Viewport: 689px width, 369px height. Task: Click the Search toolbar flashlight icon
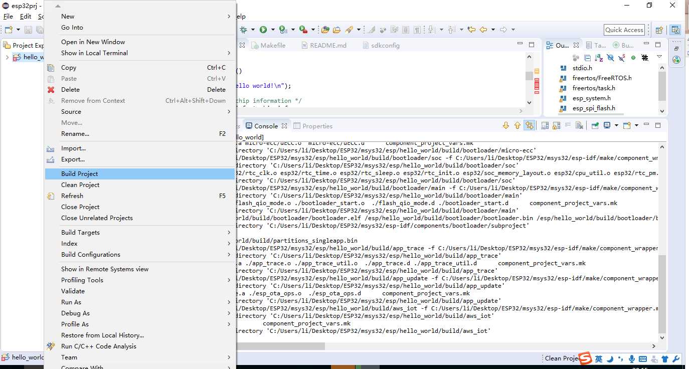[x=350, y=30]
